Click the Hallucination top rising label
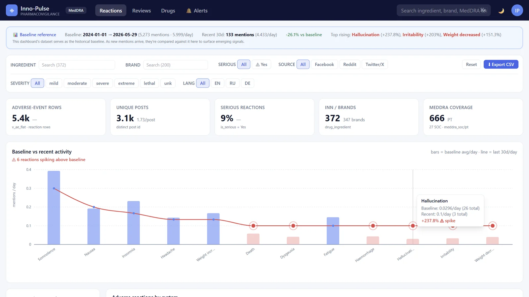 coord(366,35)
